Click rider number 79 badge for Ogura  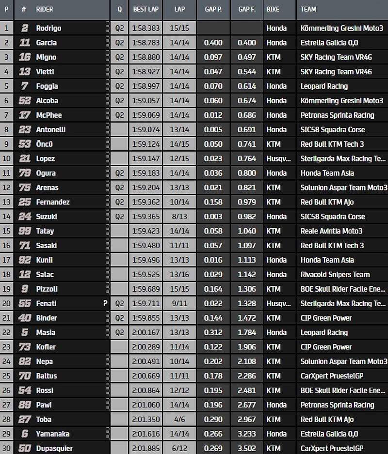click(24, 173)
